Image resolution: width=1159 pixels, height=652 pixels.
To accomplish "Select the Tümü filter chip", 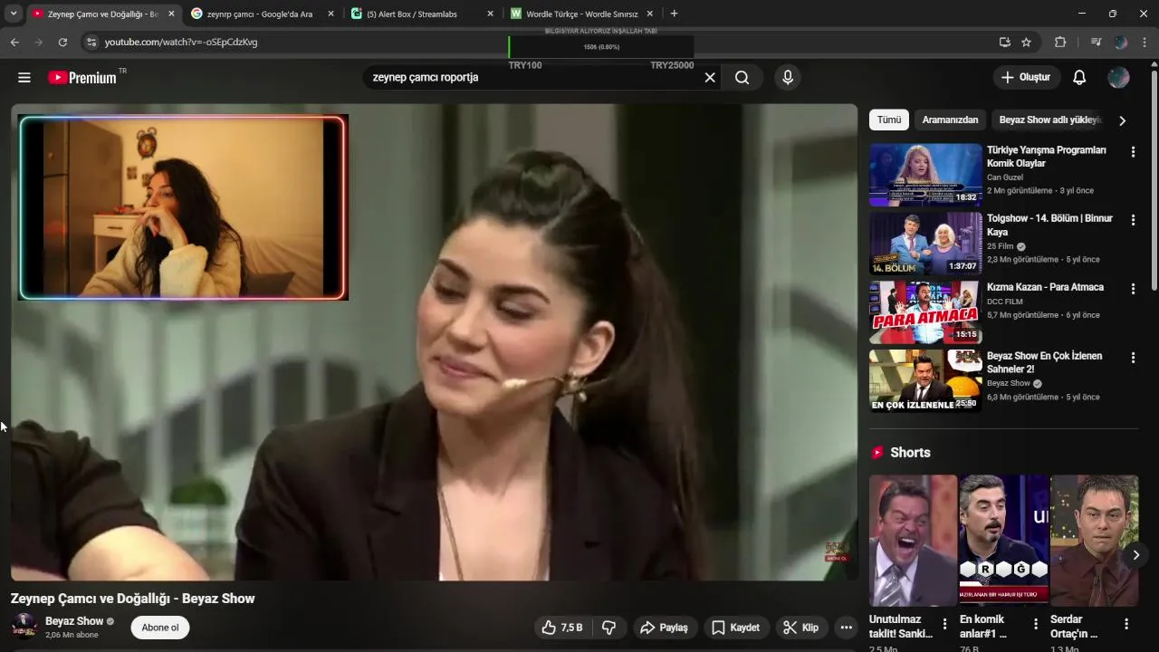I will pyautogui.click(x=889, y=120).
